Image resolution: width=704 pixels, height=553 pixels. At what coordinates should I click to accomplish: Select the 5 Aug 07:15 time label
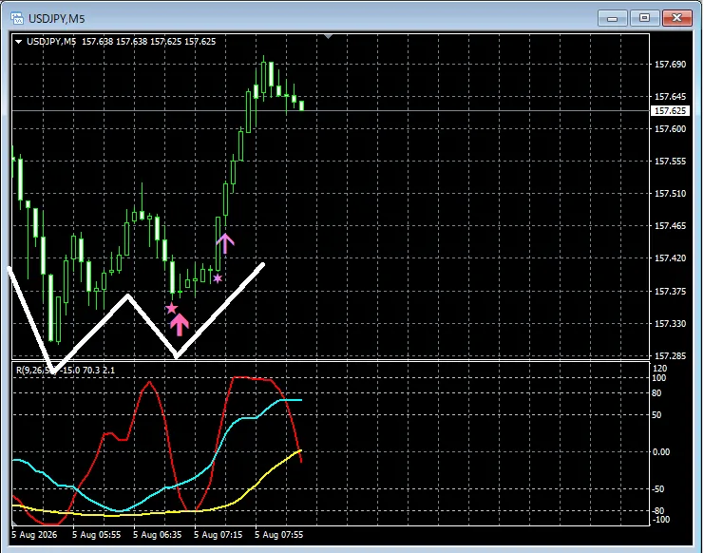coord(219,535)
